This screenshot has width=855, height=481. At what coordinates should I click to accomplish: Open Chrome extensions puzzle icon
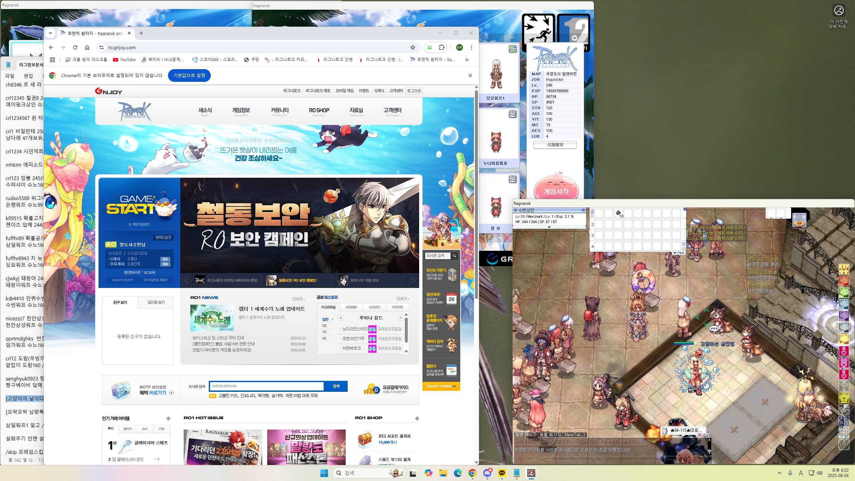point(442,47)
